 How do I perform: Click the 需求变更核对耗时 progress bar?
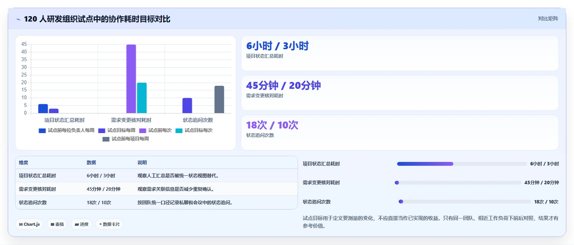pos(458,183)
